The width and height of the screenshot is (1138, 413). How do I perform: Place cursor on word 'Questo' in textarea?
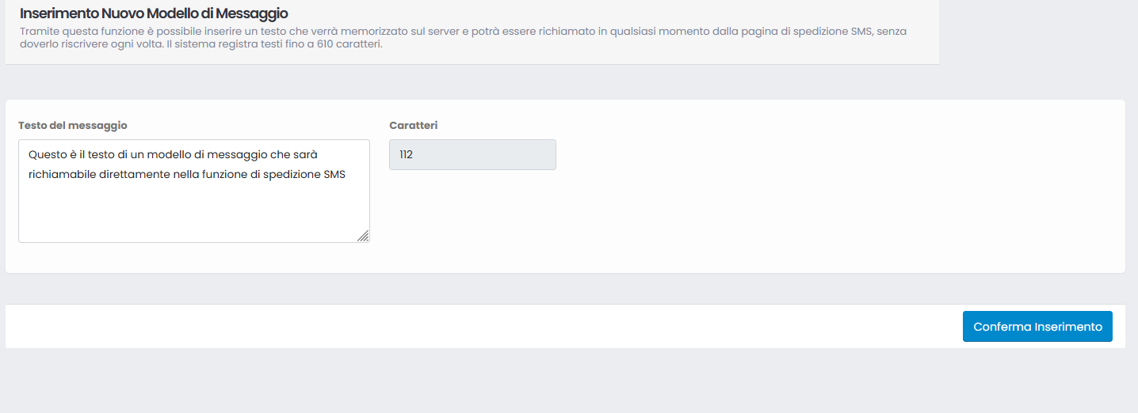click(47, 154)
